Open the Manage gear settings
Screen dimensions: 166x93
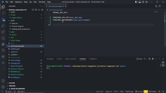click(x=3, y=87)
